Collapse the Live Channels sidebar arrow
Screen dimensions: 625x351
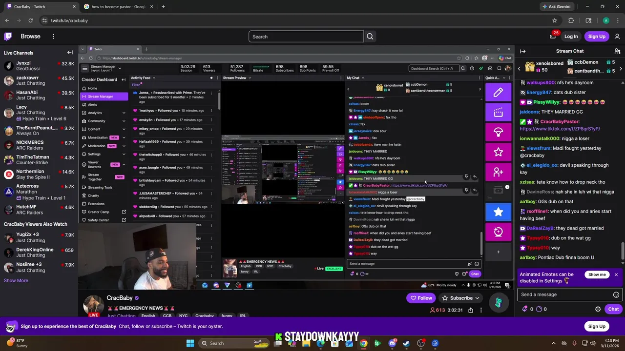[x=70, y=53]
